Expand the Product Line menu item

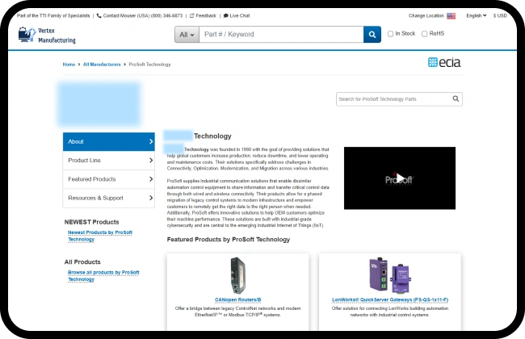[108, 161]
